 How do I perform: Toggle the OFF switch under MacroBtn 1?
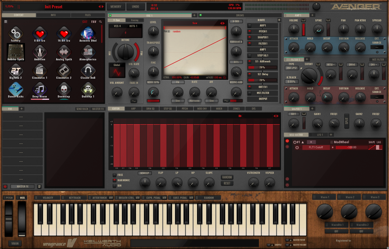[336, 231]
